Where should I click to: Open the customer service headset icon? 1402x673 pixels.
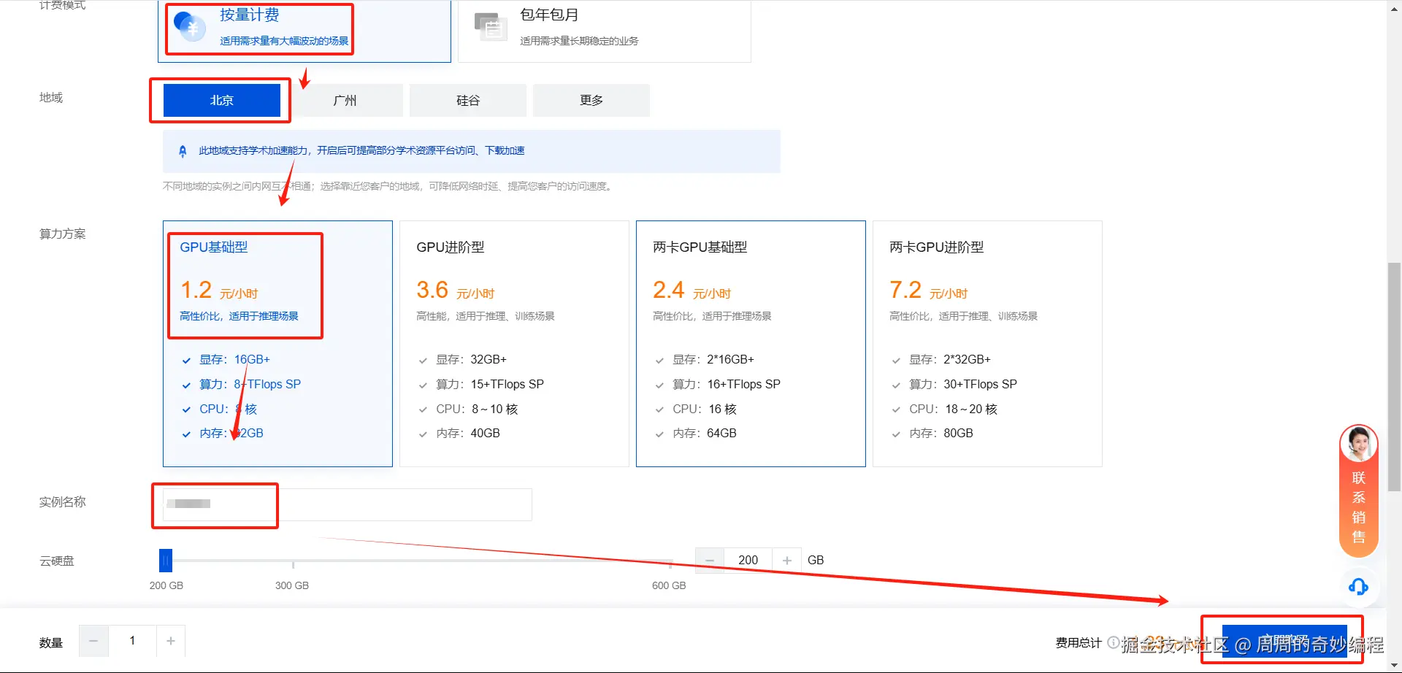[1357, 587]
